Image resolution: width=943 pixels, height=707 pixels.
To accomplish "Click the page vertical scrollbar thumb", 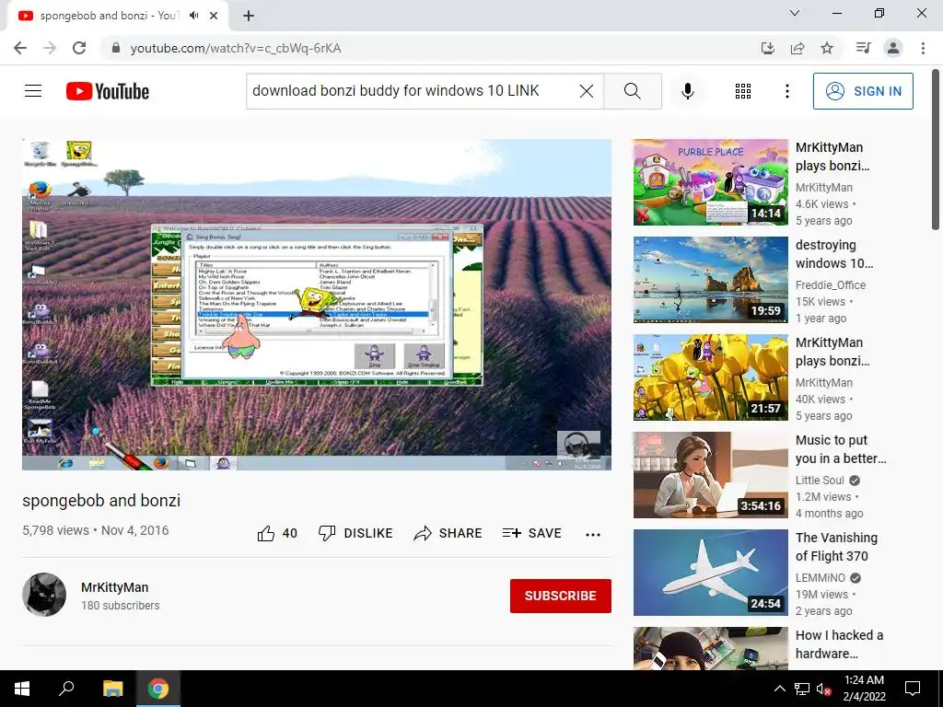I will [x=936, y=149].
